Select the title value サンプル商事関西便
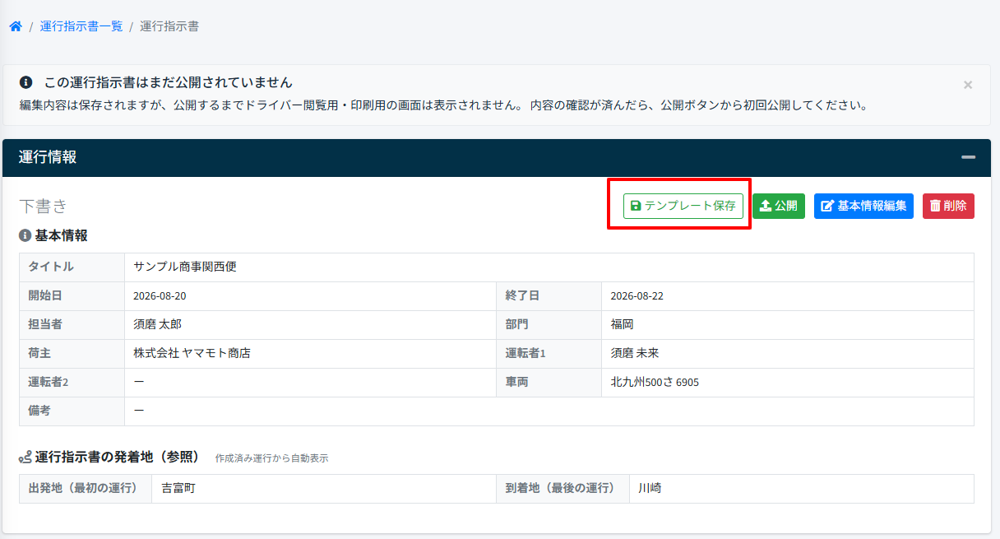The width and height of the screenshot is (1000, 539). 185,267
